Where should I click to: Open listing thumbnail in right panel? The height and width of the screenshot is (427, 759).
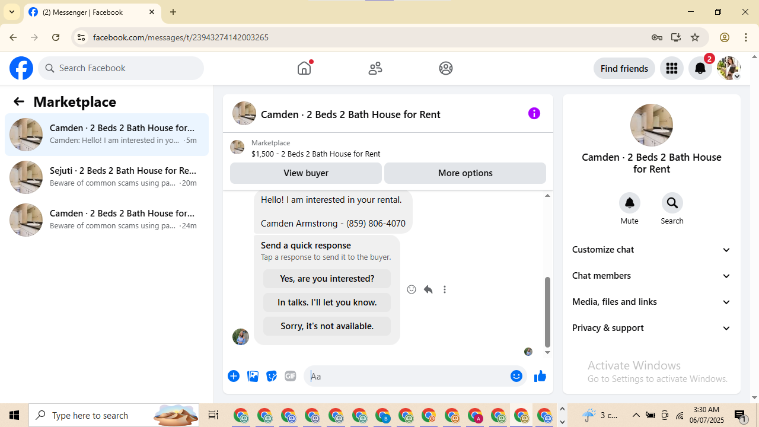[652, 125]
